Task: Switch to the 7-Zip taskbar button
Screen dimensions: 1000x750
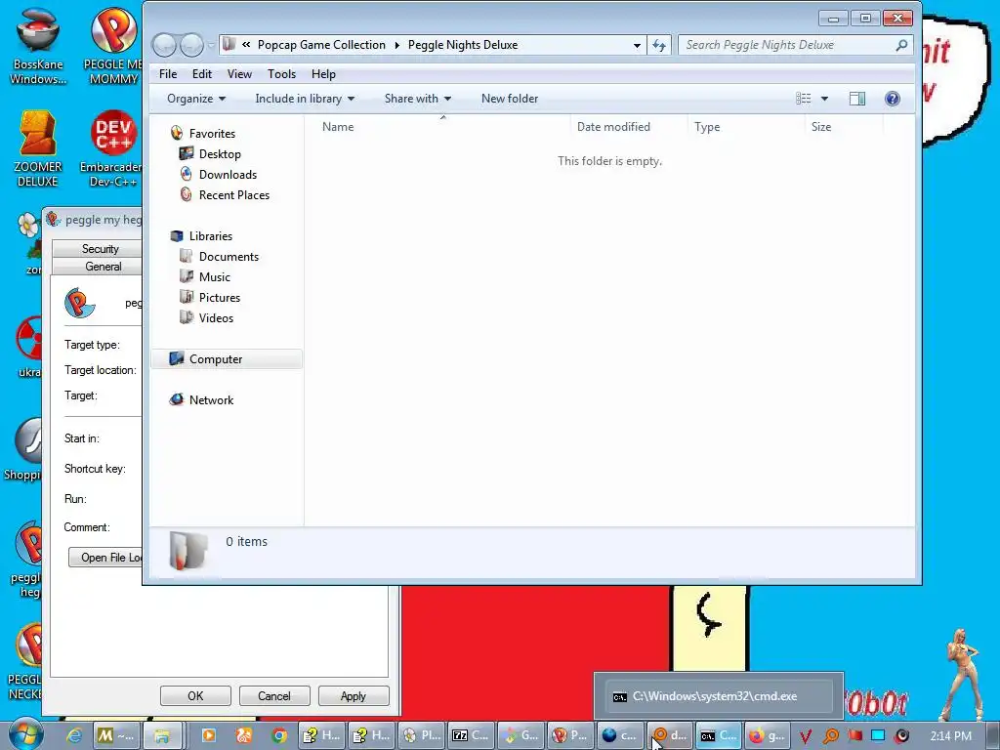Action: pos(472,735)
